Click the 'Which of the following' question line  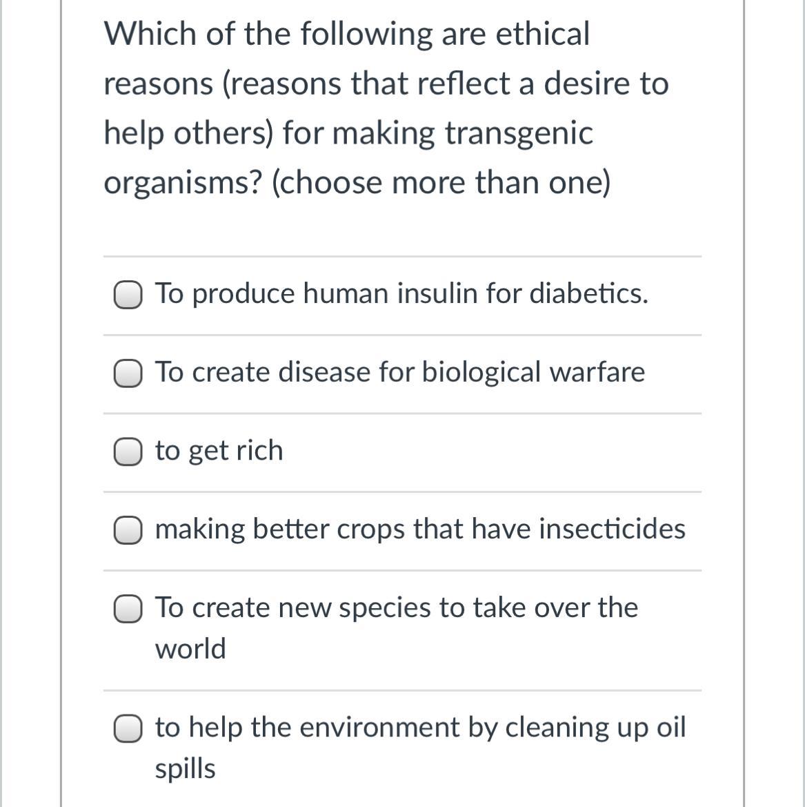click(x=346, y=34)
